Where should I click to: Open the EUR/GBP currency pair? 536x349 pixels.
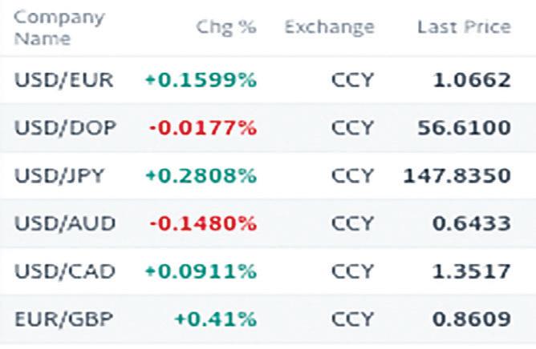pos(63,319)
